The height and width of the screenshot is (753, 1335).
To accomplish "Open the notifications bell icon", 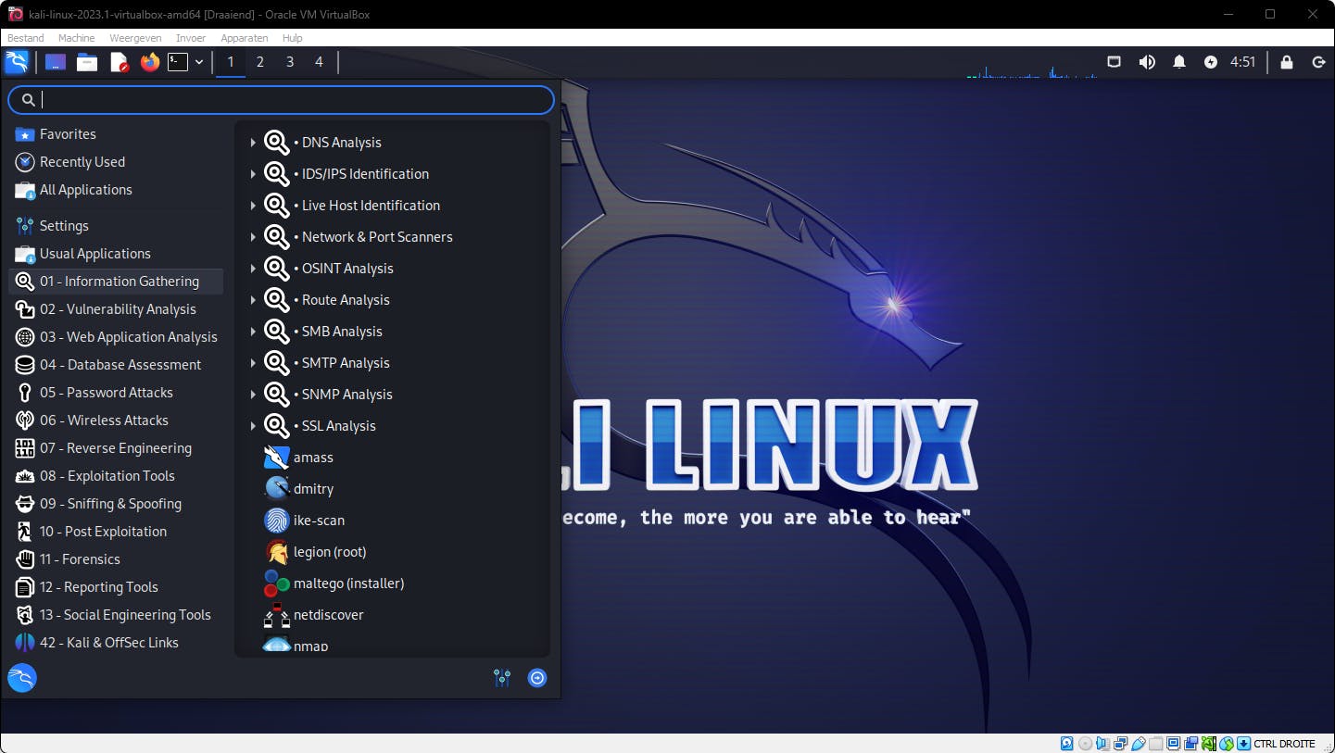I will 1179,62.
